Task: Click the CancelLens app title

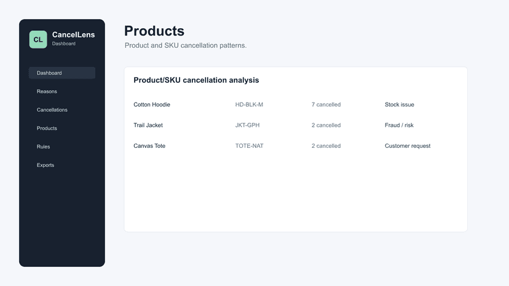Action: (73, 35)
